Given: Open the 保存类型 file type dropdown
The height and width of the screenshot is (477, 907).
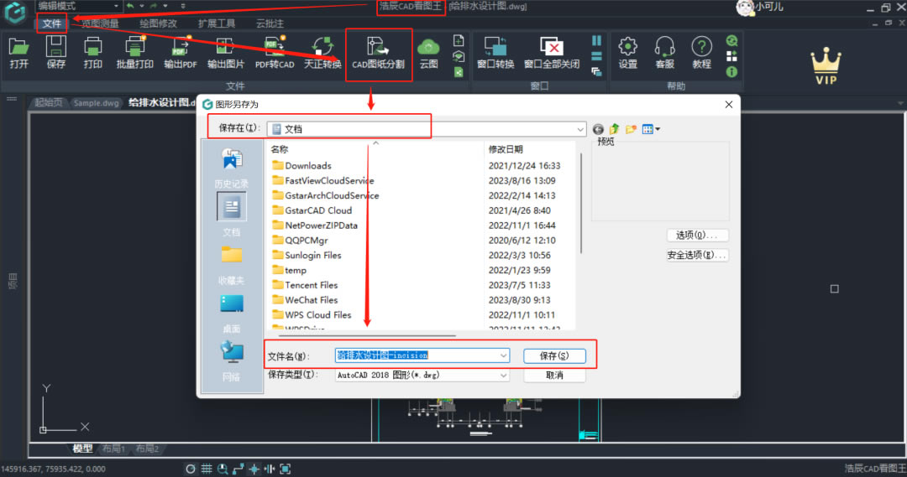Looking at the screenshot, I should click(x=503, y=375).
